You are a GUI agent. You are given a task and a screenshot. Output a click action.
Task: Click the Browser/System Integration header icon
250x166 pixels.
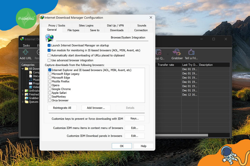pyautogui.click(x=49, y=38)
